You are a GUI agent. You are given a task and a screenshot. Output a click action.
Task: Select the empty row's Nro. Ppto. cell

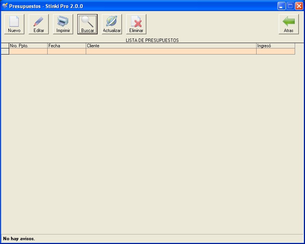pyautogui.click(x=28, y=51)
